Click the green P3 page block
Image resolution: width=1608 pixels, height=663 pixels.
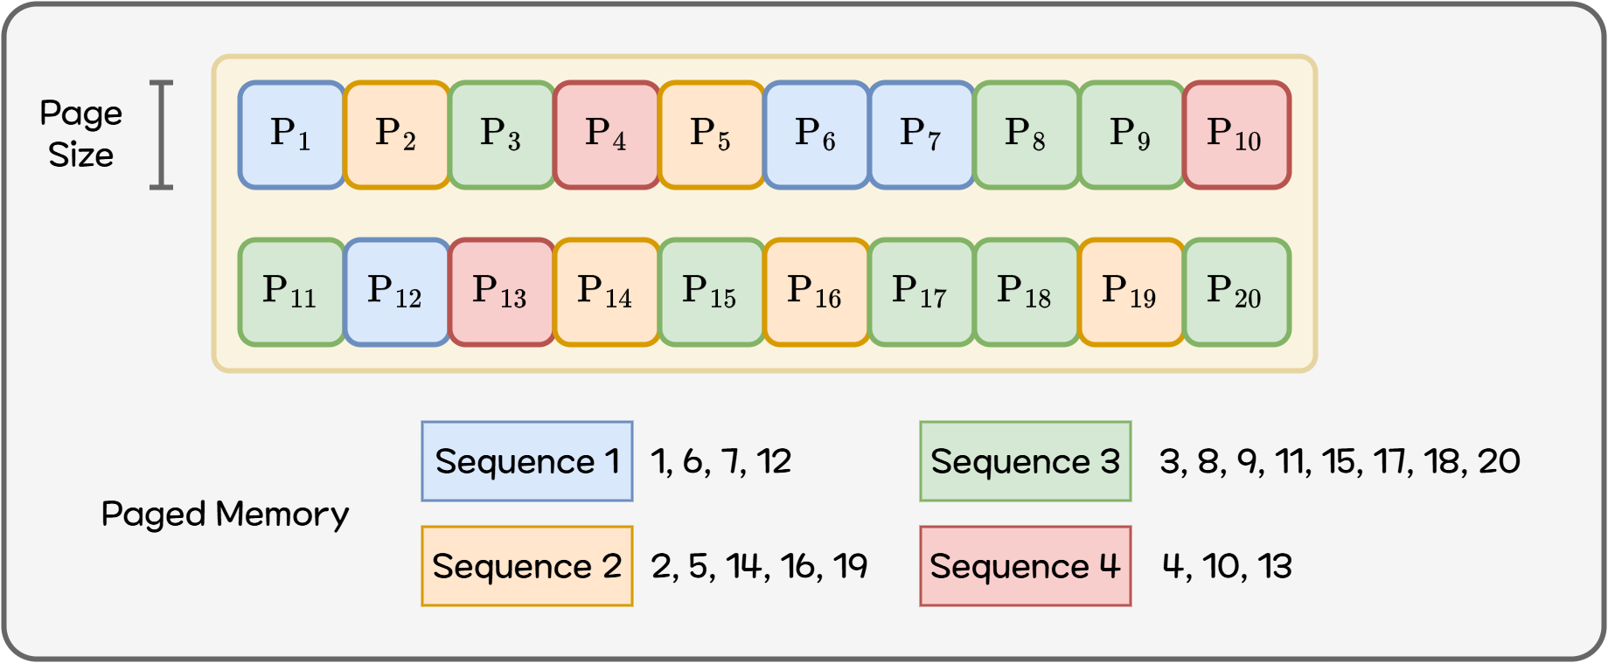(x=501, y=135)
